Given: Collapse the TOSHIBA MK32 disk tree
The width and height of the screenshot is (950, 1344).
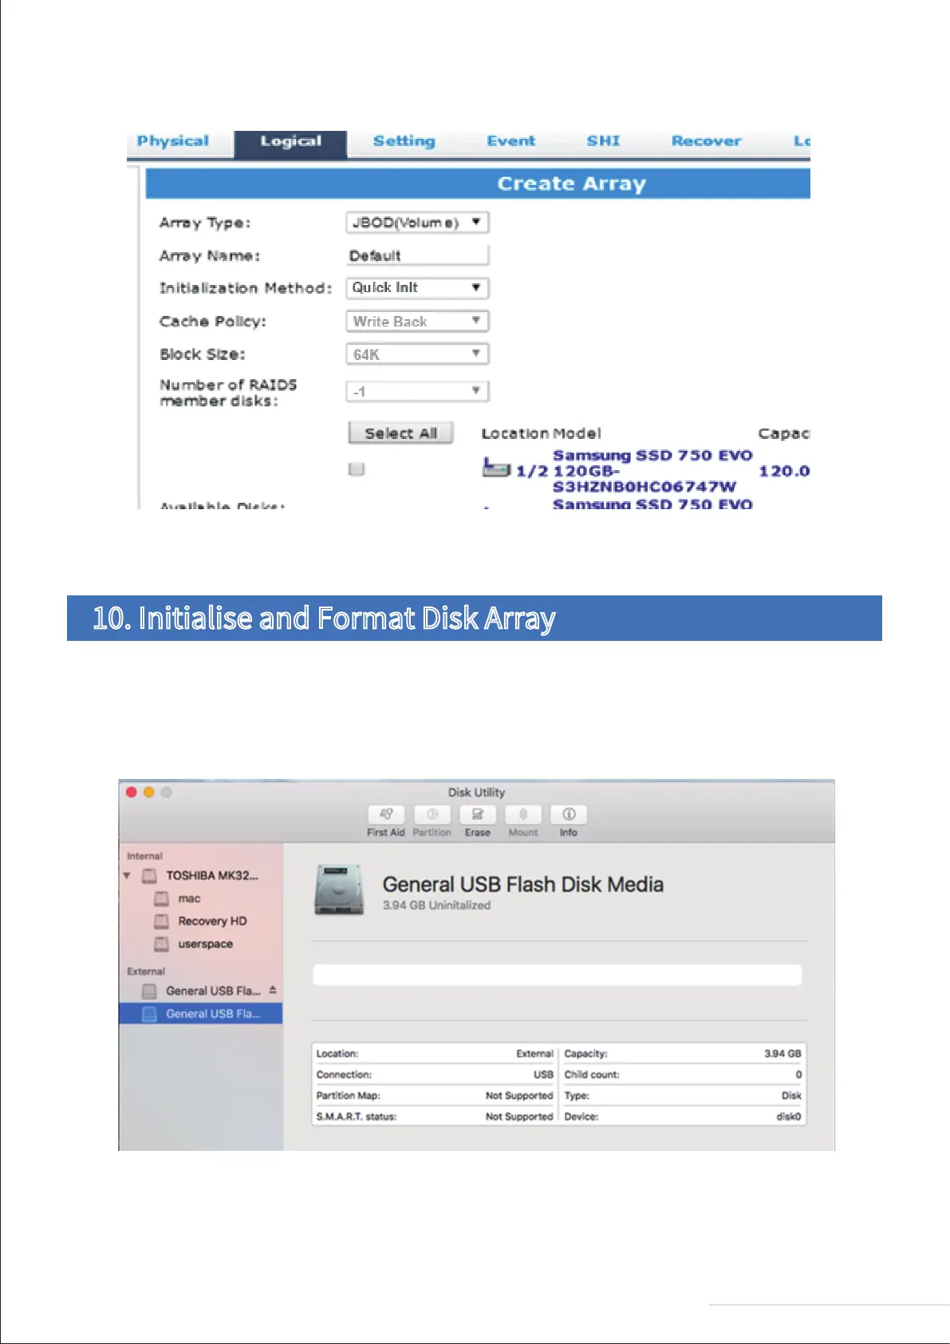Looking at the screenshot, I should pos(127,876).
